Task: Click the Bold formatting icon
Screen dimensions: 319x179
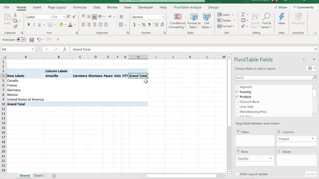Action: click(28, 25)
